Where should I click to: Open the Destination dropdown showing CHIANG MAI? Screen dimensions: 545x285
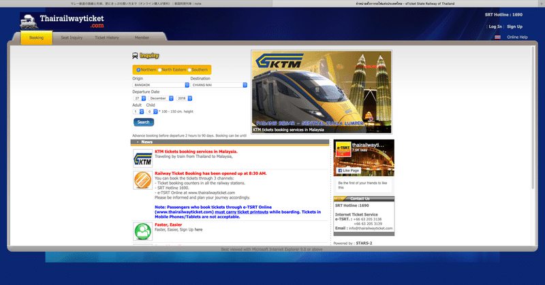point(219,85)
